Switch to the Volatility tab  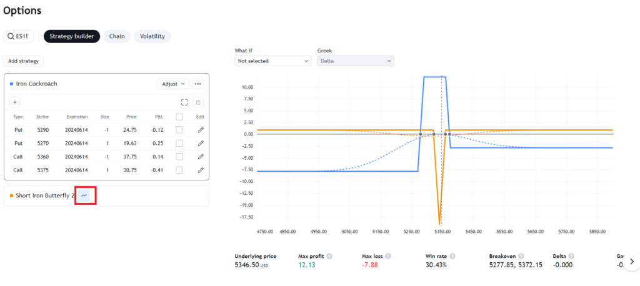pos(152,36)
